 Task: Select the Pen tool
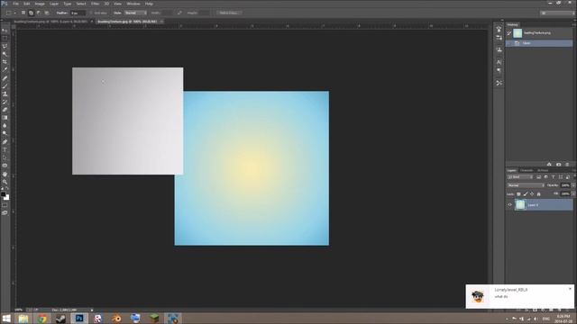pos(5,142)
